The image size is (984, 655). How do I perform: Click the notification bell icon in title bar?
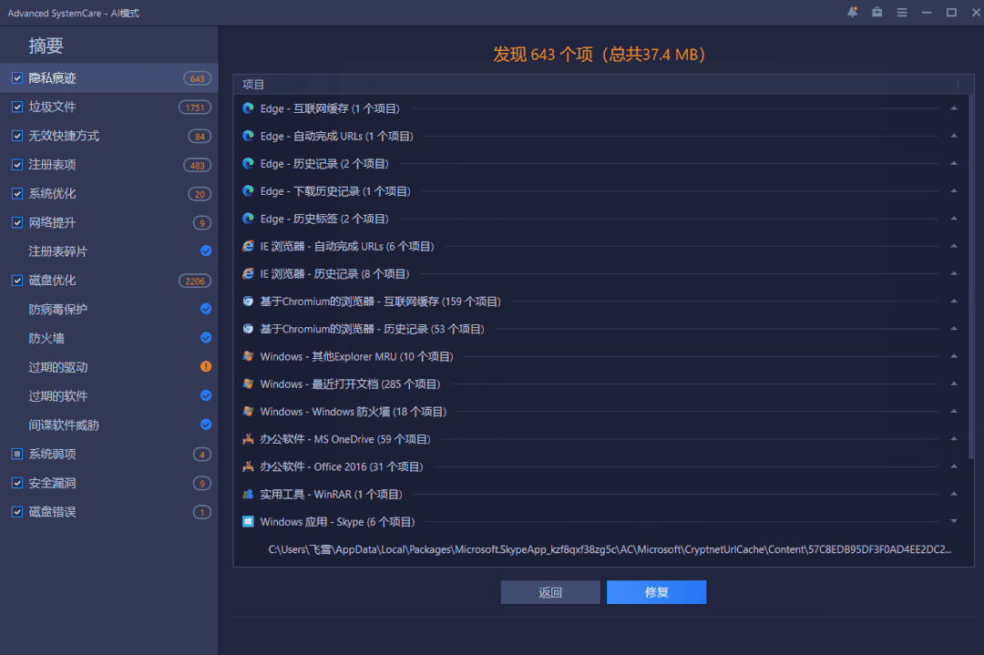click(x=852, y=12)
